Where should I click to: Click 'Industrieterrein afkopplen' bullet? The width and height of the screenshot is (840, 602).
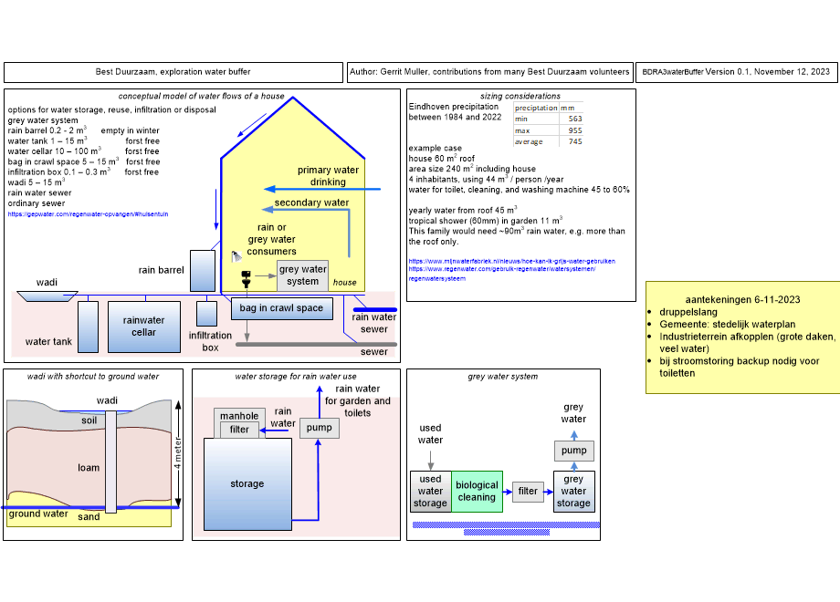(x=747, y=342)
